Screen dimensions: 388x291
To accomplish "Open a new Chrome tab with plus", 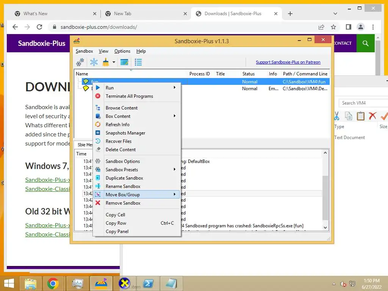I will pos(290,14).
